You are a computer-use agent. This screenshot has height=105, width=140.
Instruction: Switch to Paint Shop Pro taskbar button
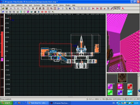[38, 103]
